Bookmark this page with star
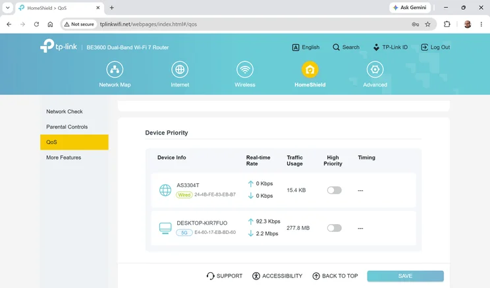 [428, 24]
